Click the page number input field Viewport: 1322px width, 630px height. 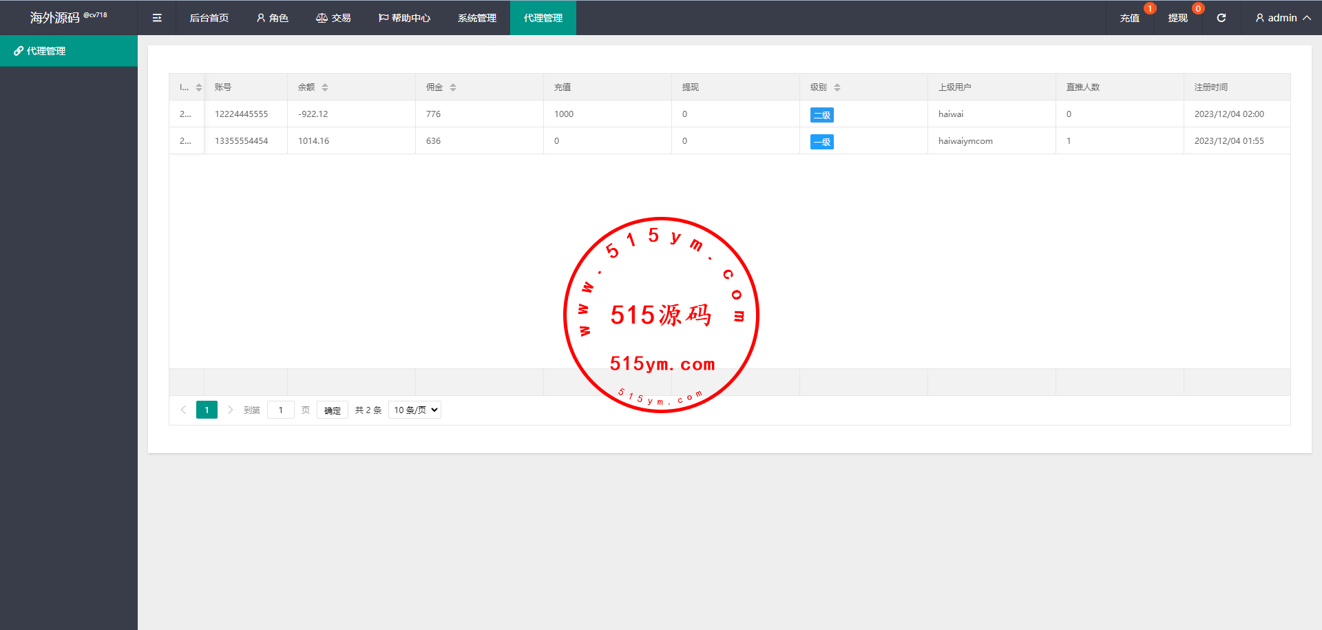[281, 410]
